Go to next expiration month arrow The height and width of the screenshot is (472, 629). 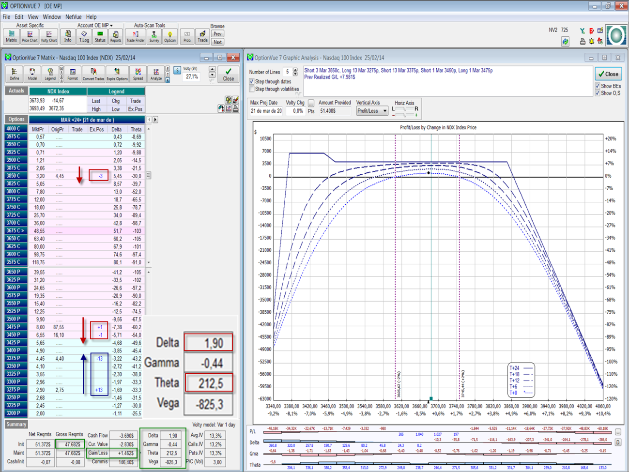(155, 120)
